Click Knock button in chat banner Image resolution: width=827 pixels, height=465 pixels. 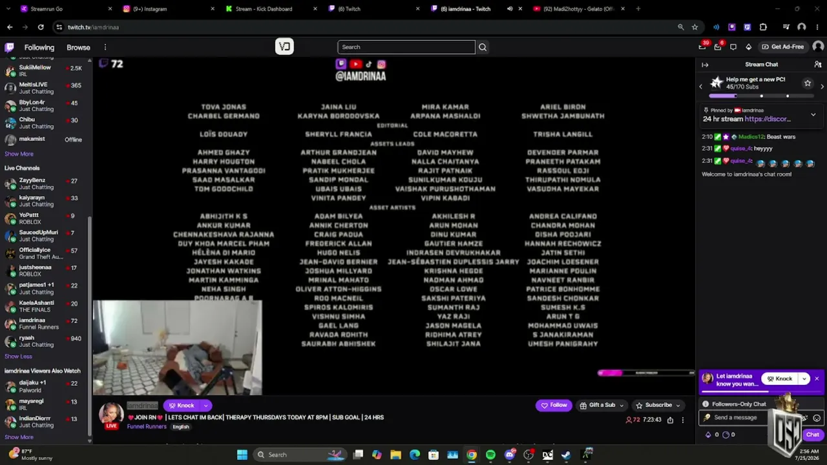point(780,378)
